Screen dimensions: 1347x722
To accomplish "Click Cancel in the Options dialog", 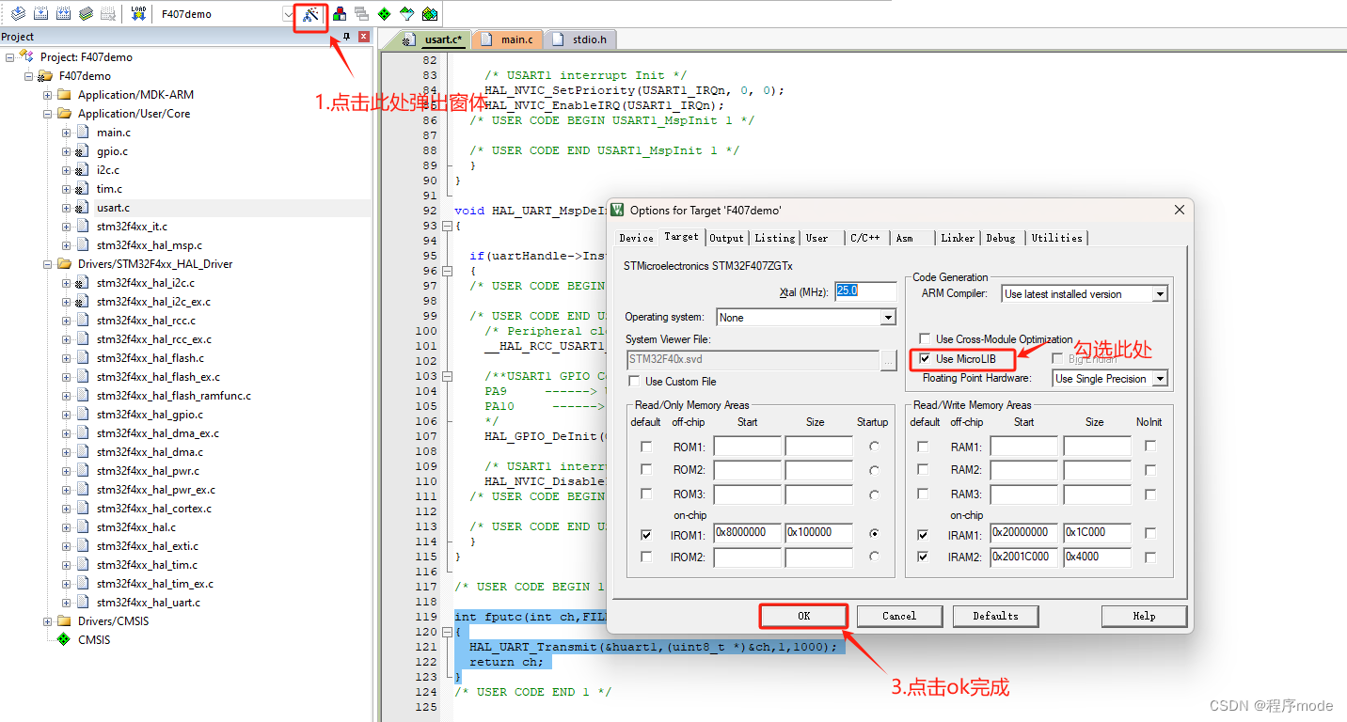I will (x=899, y=616).
